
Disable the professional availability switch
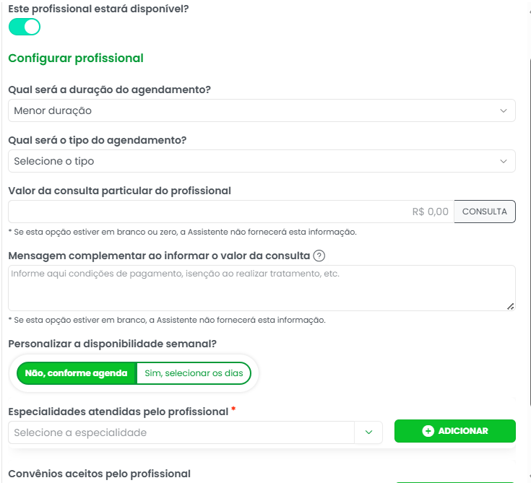coord(25,27)
